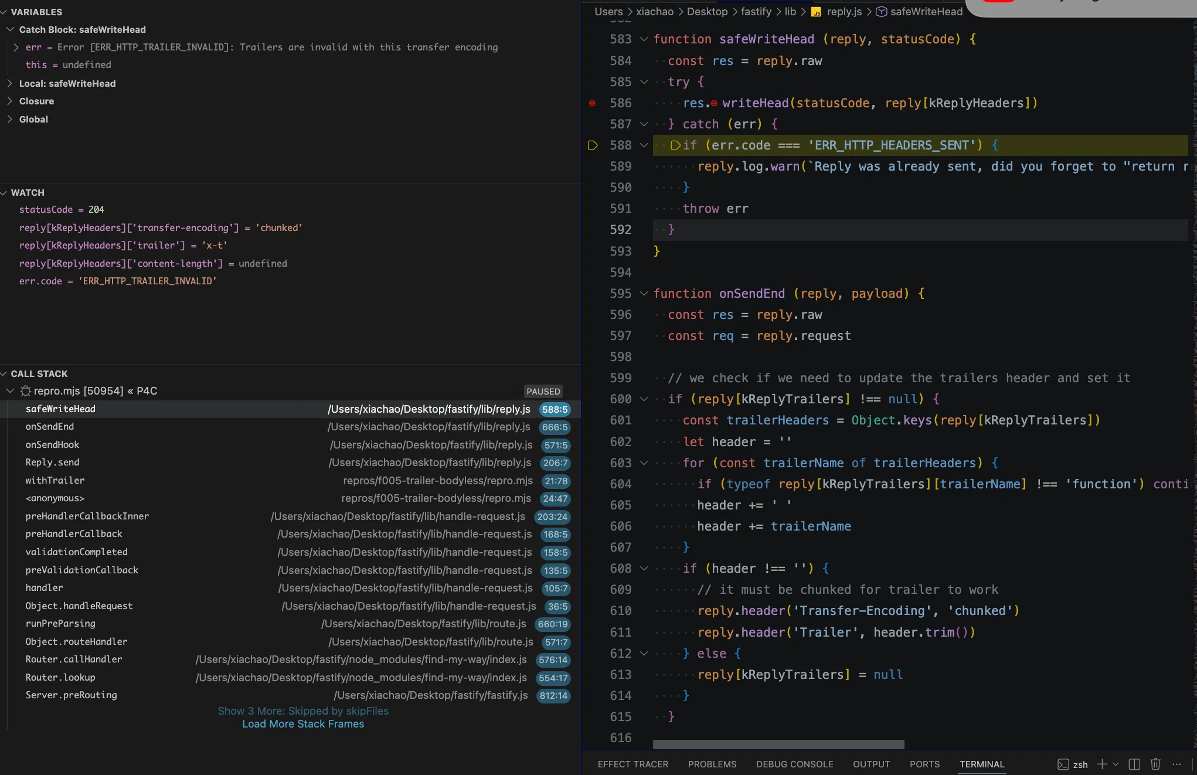Click line number 592 in gutter

click(620, 230)
